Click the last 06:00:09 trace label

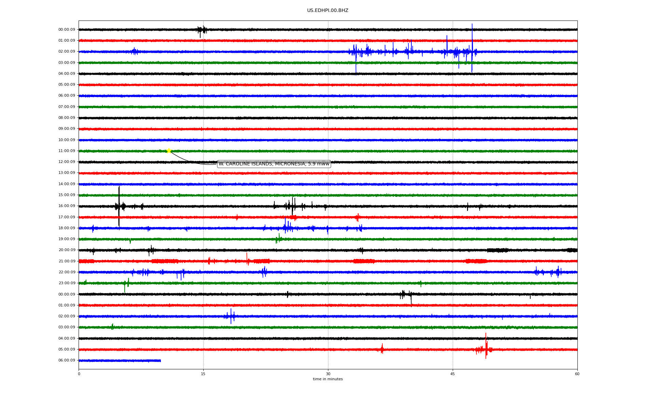(67, 360)
